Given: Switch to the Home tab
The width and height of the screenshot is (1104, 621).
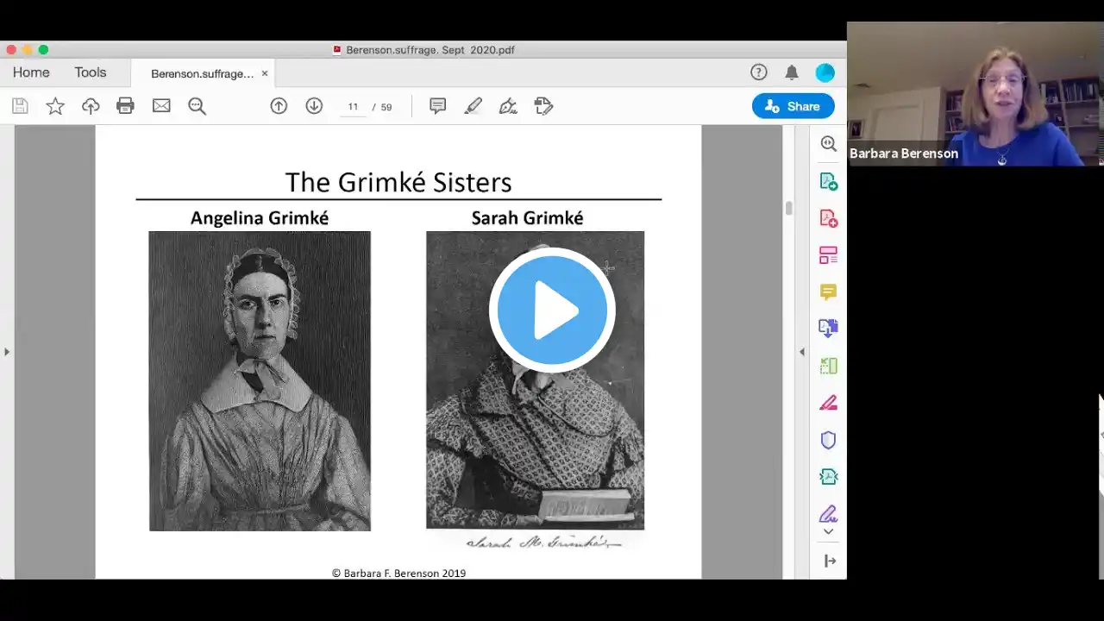Looking at the screenshot, I should coord(31,72).
